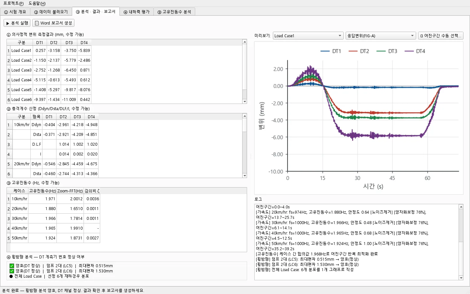
Task: Click down arrow of log scrollbar
Action: point(461,278)
